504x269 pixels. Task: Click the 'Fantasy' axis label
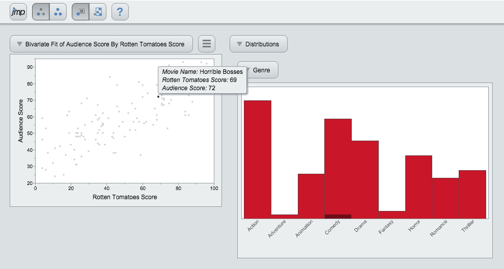[386, 227]
